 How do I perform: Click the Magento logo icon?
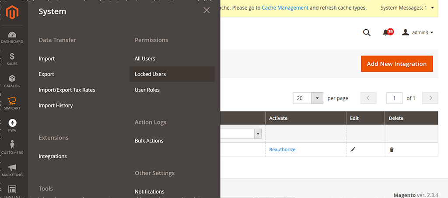click(x=12, y=13)
